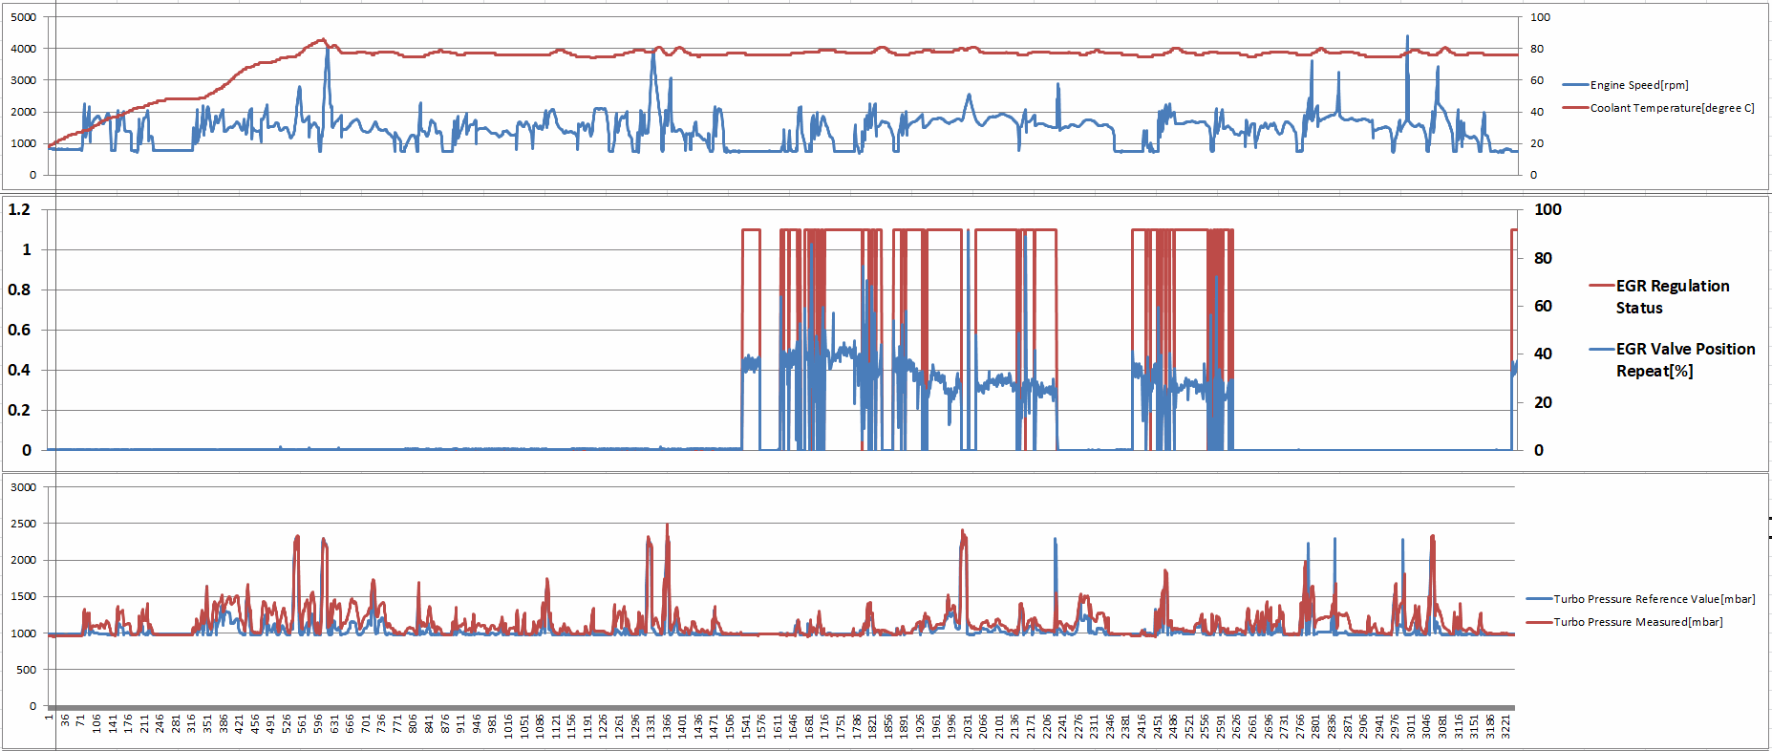Viewport: 1772px width, 751px height.
Task: Click the 2031 label on the bottom time axis
Action: pyautogui.click(x=967, y=725)
